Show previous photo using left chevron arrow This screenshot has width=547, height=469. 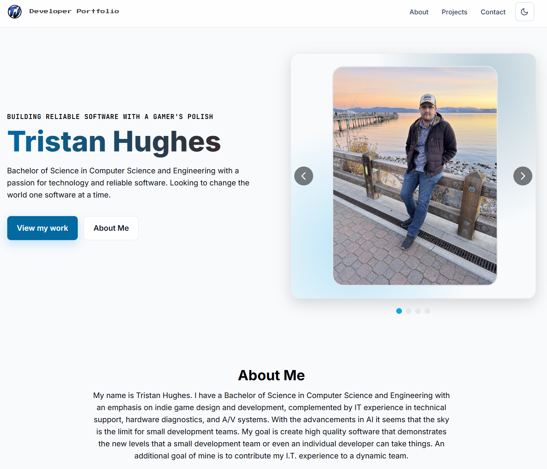(304, 176)
